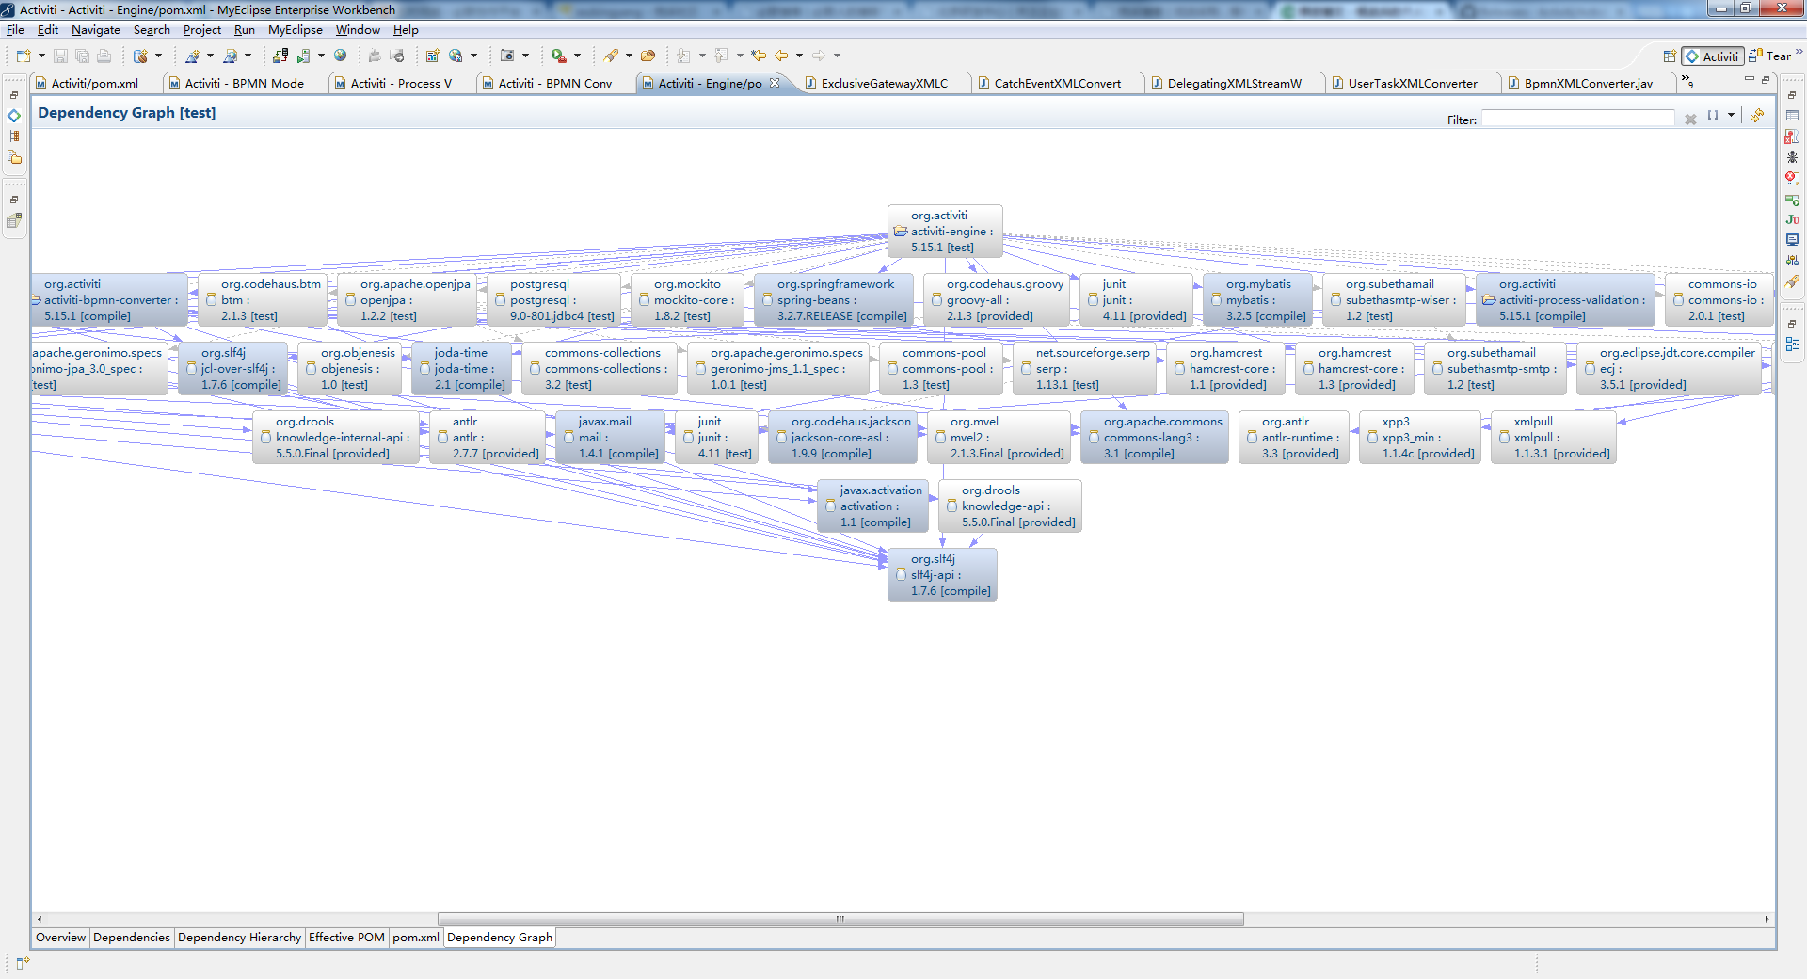Click the sliders settings icon in right sidebar

tap(1792, 261)
